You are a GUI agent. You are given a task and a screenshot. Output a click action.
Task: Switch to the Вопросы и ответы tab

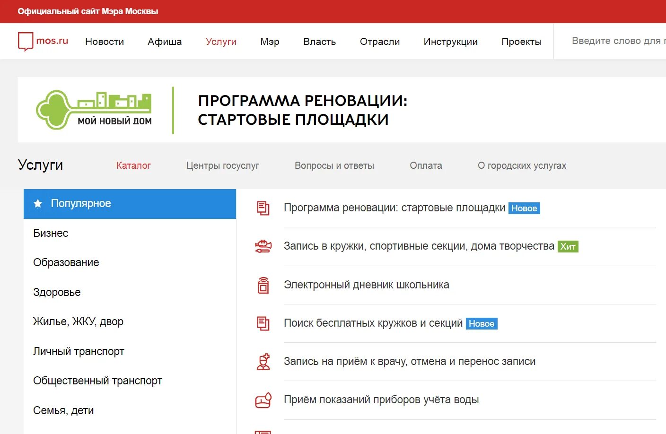[334, 165]
